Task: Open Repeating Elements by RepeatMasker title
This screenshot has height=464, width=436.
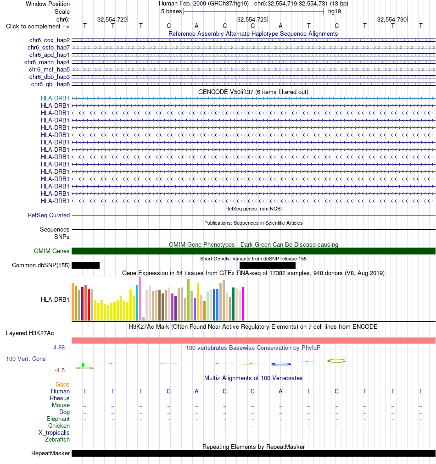Action: [x=253, y=447]
